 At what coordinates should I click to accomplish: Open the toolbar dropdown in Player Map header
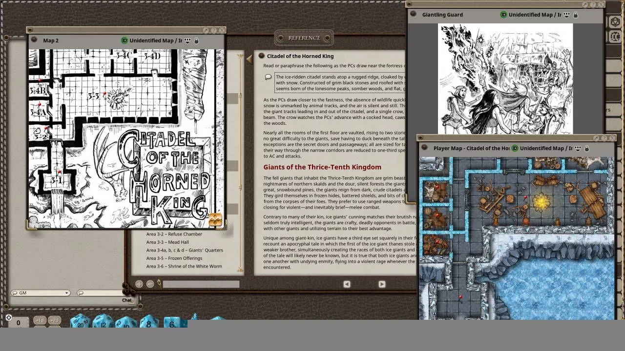(578, 148)
